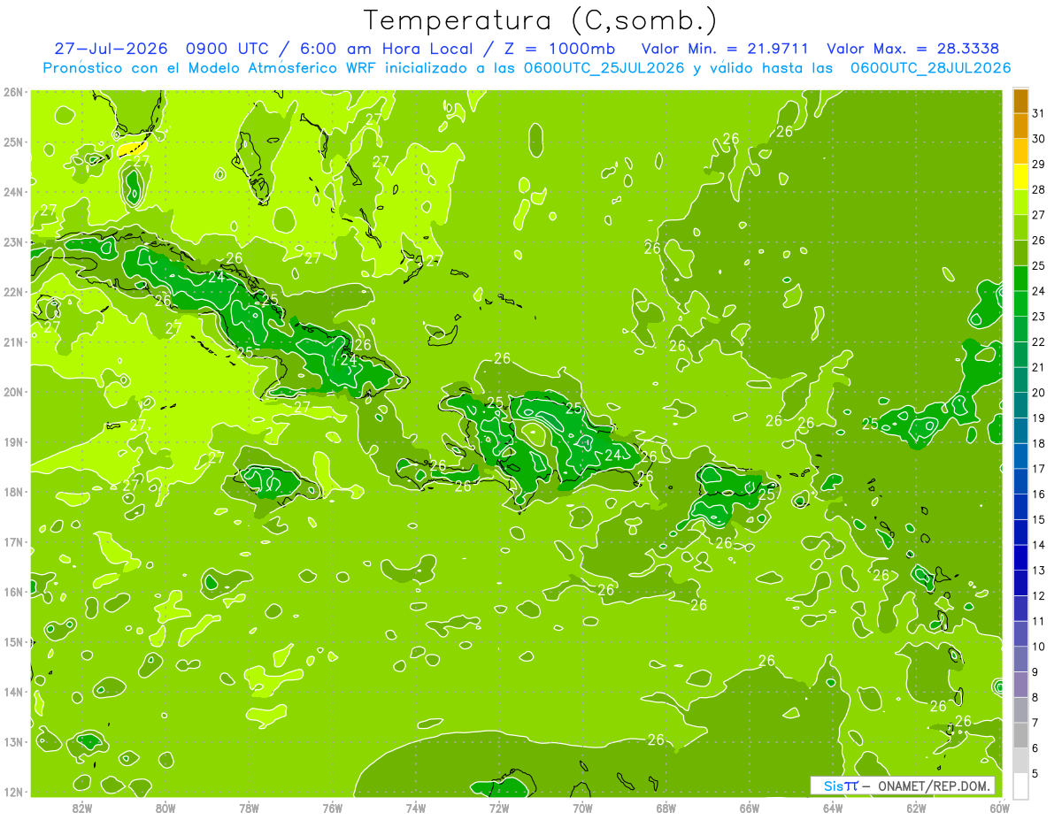
Task: Click the 'ONAMET/REP.DOM.' credit label
Action: [x=933, y=786]
